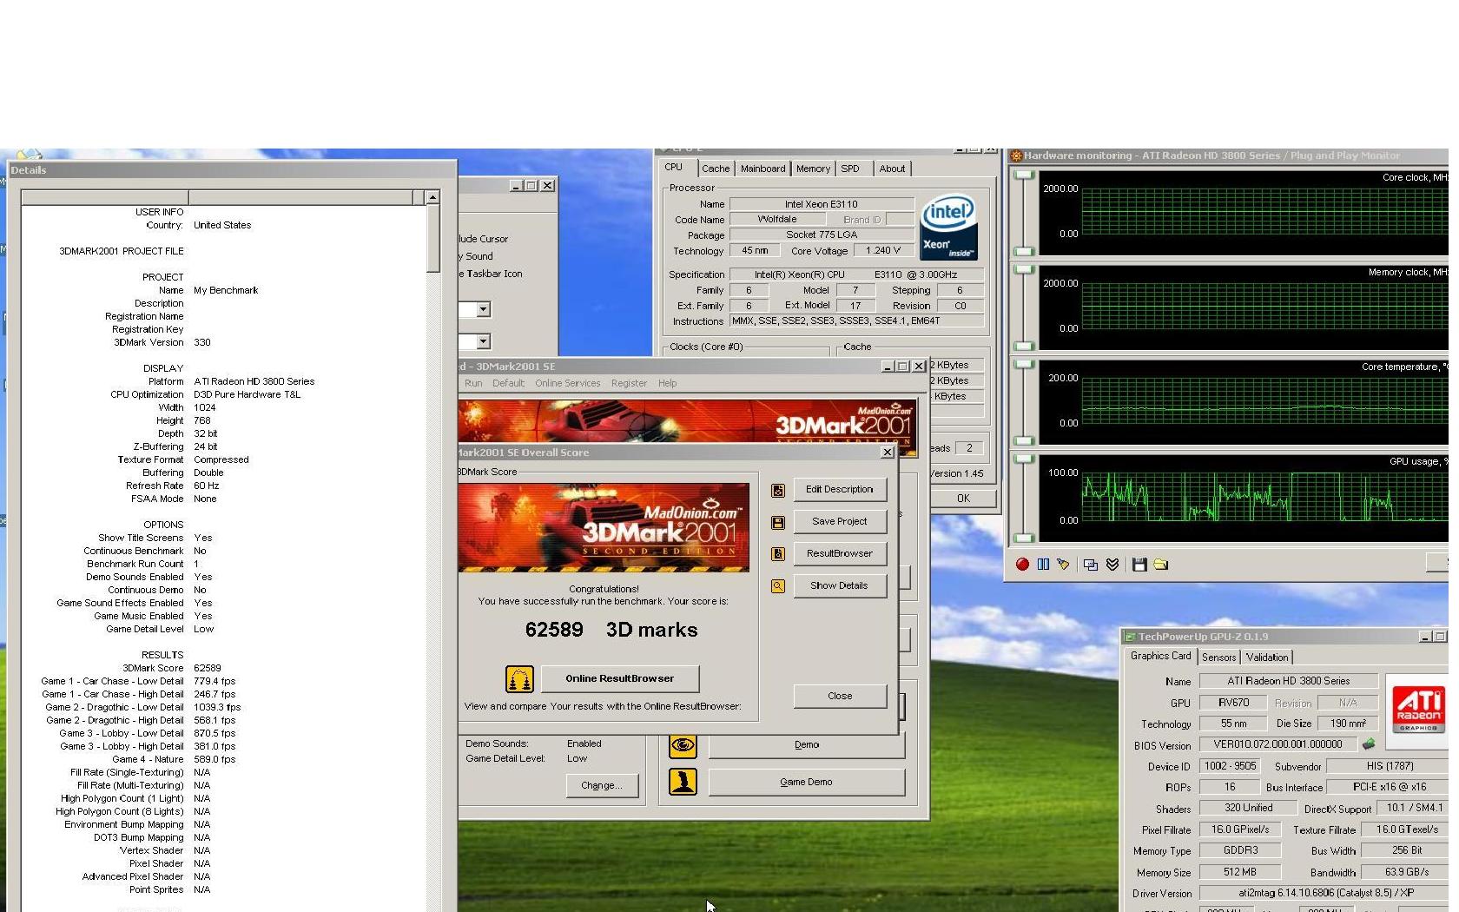The image size is (1459, 912).
Task: Click the Online ResultBrowser button
Action: [619, 678]
